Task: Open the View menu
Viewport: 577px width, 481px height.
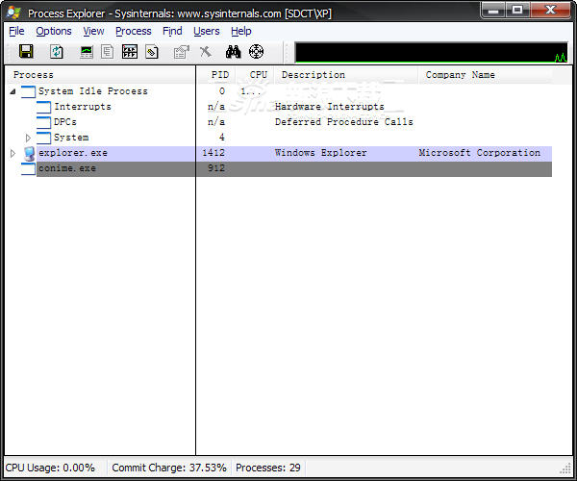Action: (93, 32)
